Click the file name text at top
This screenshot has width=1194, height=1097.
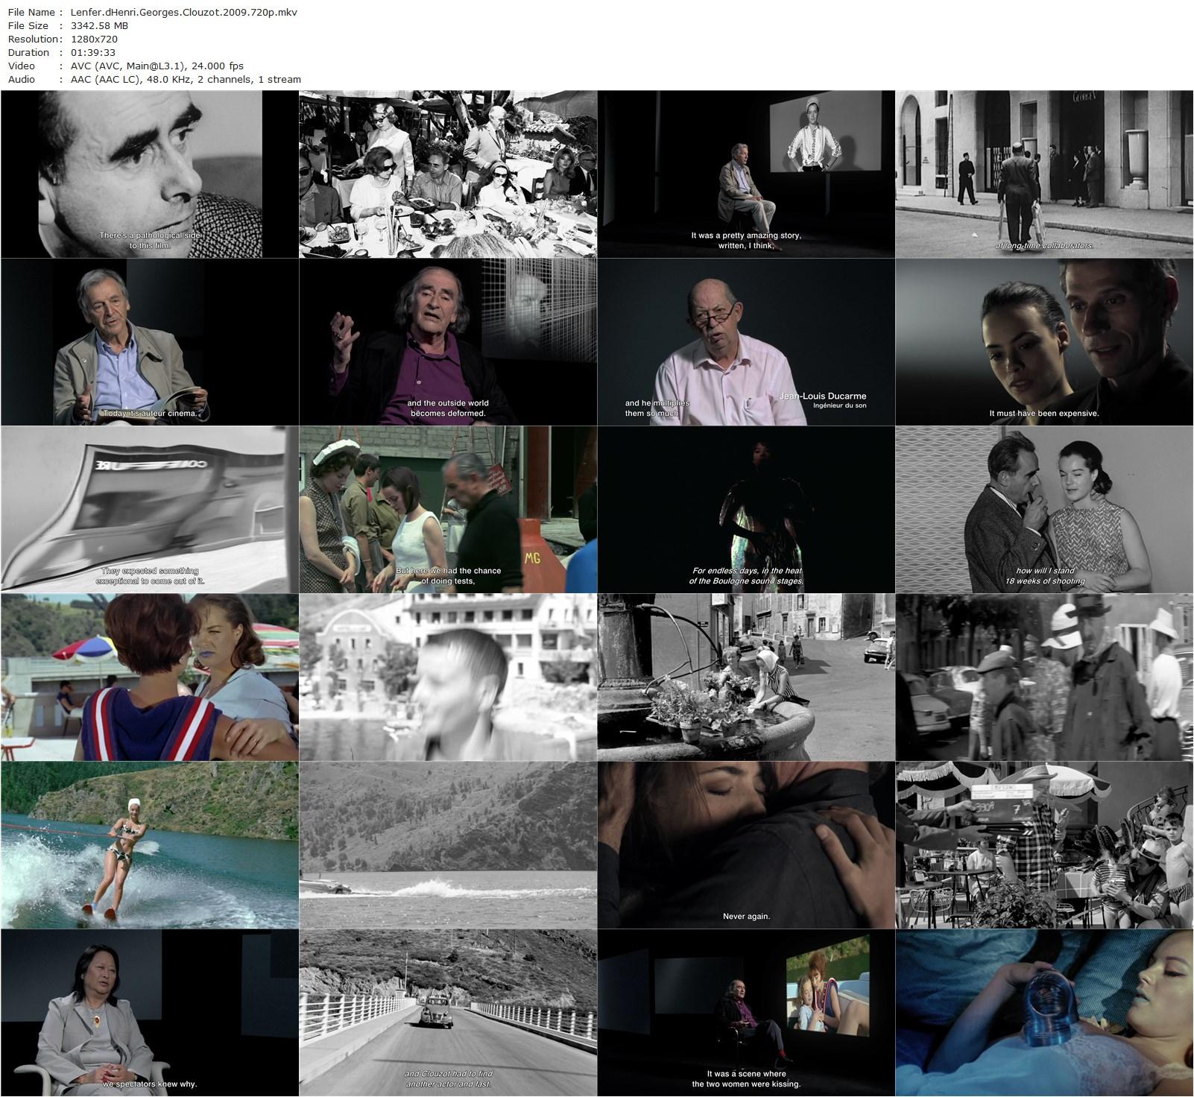[183, 13]
